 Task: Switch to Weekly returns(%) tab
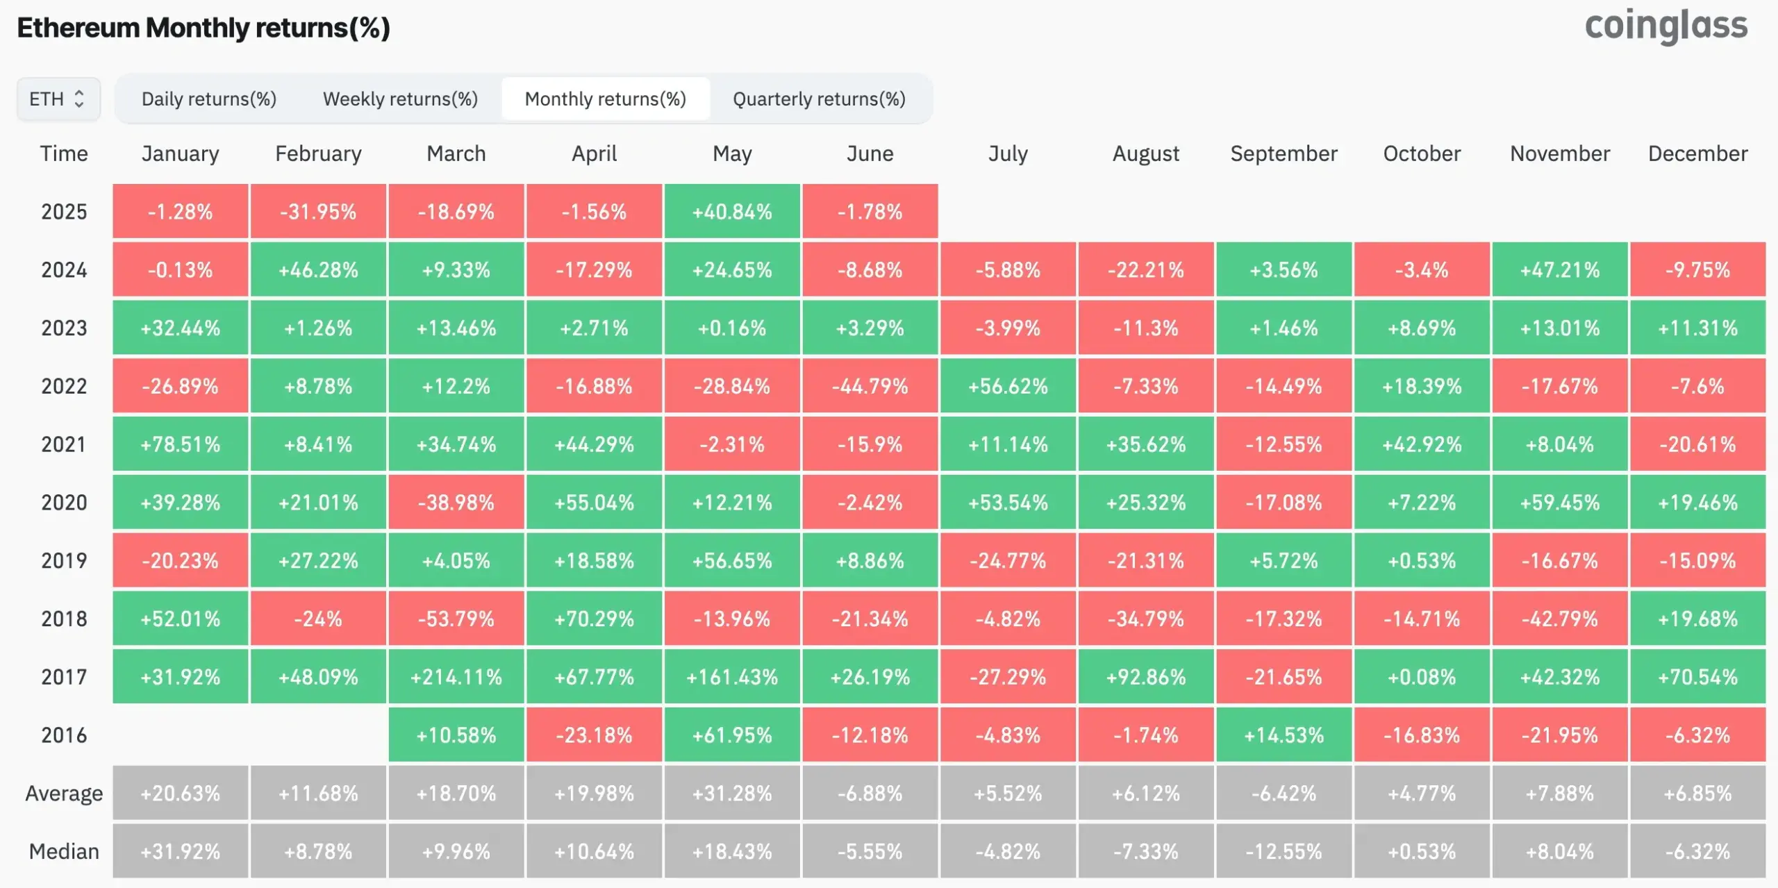coord(400,99)
